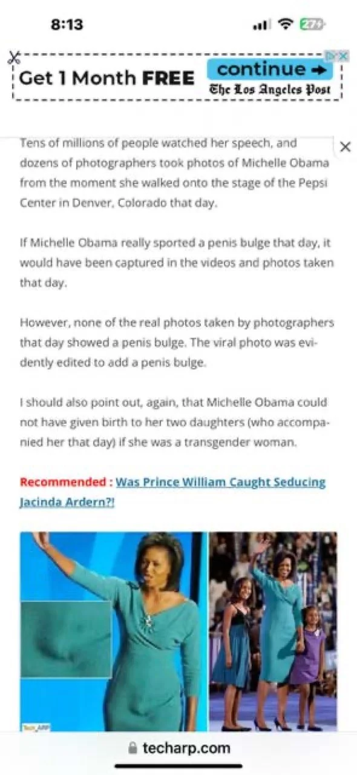Image resolution: width=357 pixels, height=775 pixels.
Task: Tap the zoomed inset in the left photo
Action: coord(66,639)
